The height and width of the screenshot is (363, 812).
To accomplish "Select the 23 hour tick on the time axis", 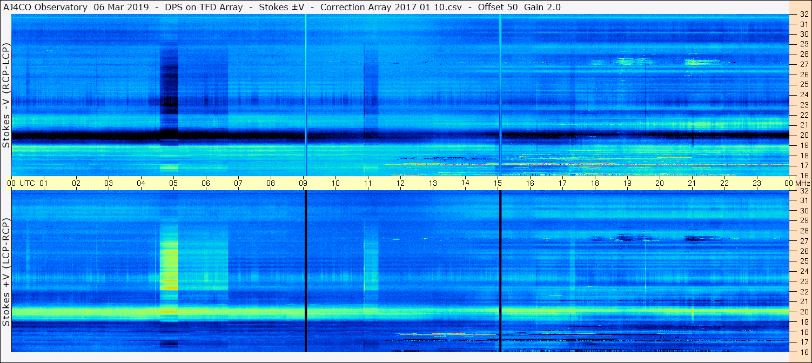I will click(x=757, y=183).
